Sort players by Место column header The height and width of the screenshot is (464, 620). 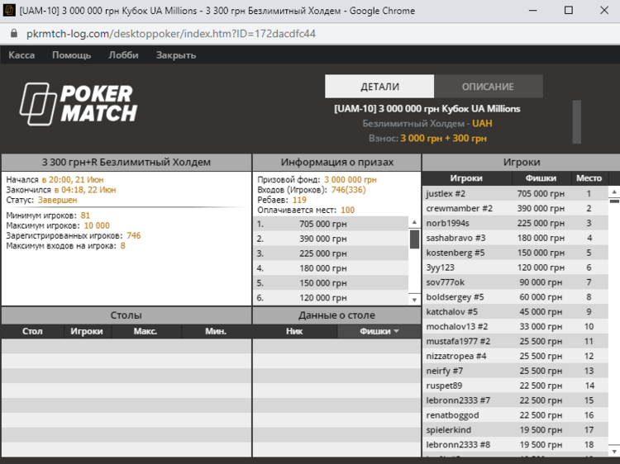tap(589, 178)
